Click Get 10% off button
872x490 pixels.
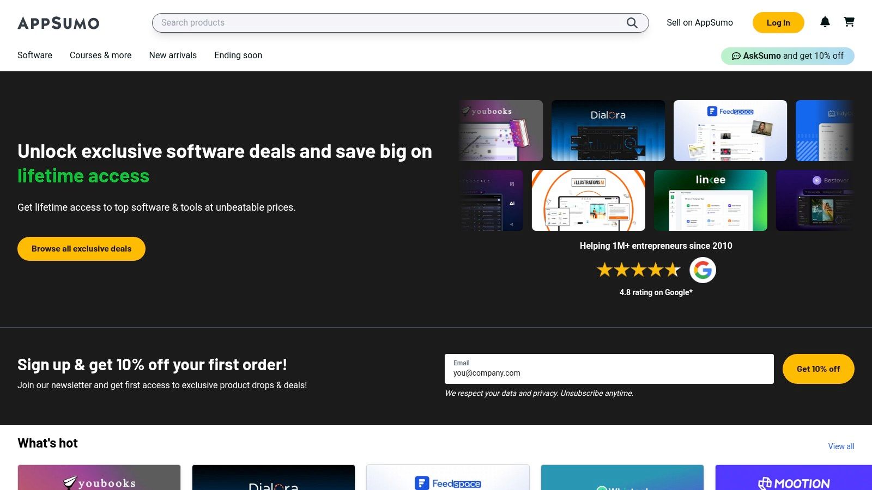[818, 369]
